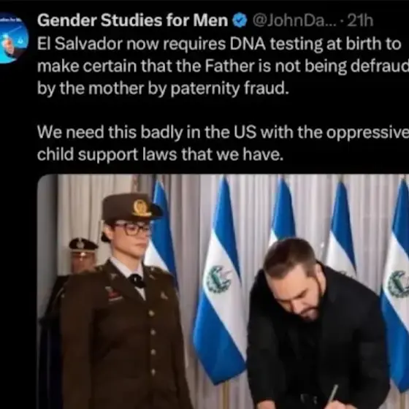Click the blue verified checkmark badge

click(x=240, y=20)
